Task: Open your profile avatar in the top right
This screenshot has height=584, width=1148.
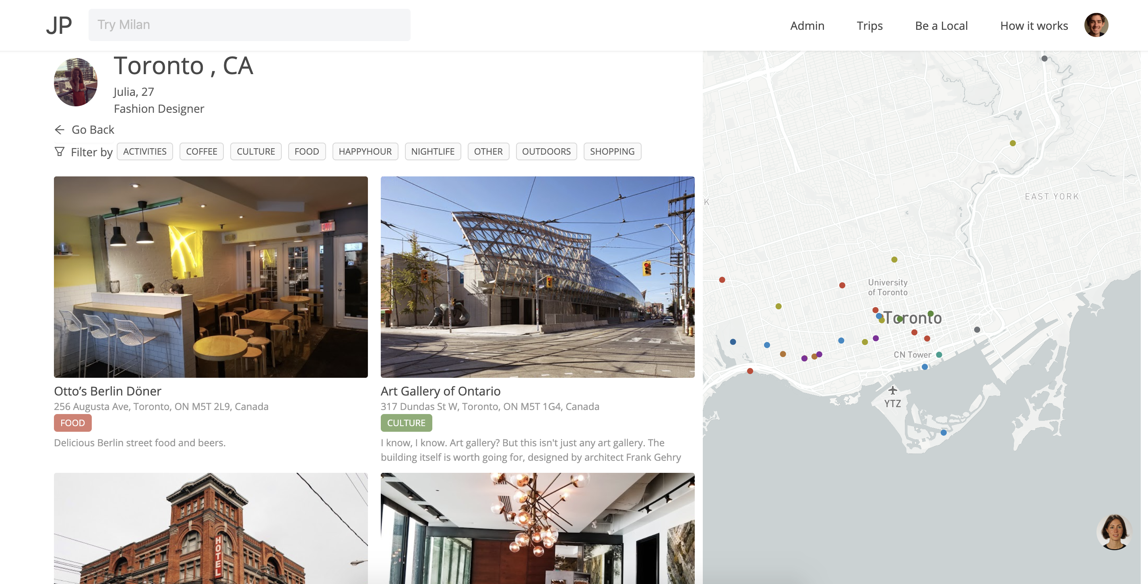Action: 1096,25
